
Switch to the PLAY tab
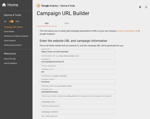coord(67,23)
